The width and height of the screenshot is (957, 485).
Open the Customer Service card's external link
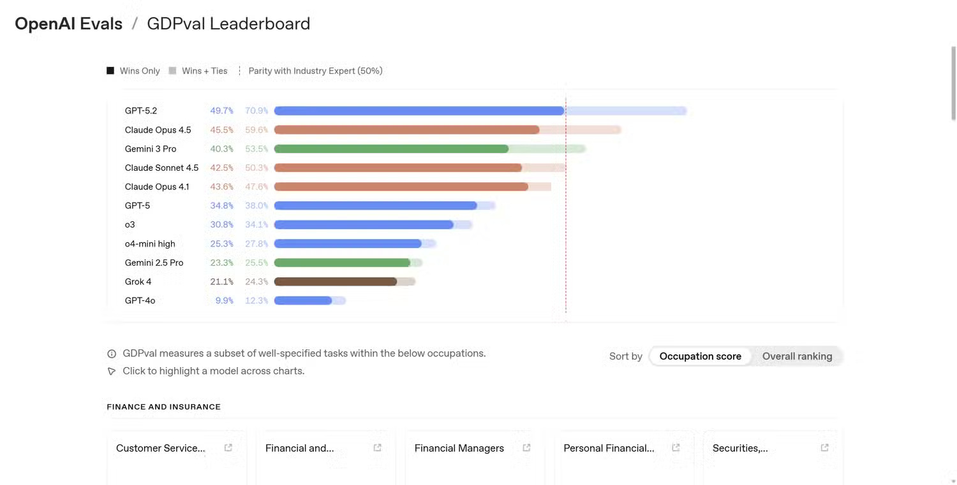pos(228,447)
